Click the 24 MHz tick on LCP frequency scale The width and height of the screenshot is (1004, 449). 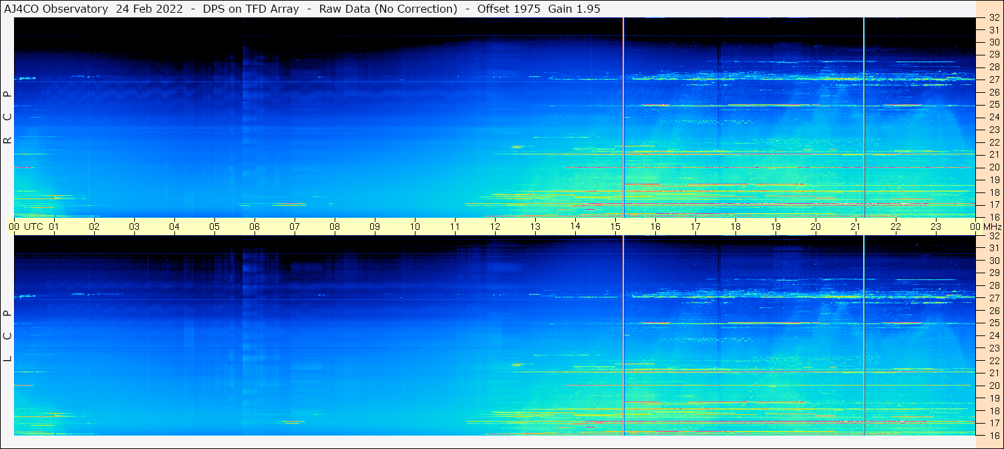click(994, 335)
